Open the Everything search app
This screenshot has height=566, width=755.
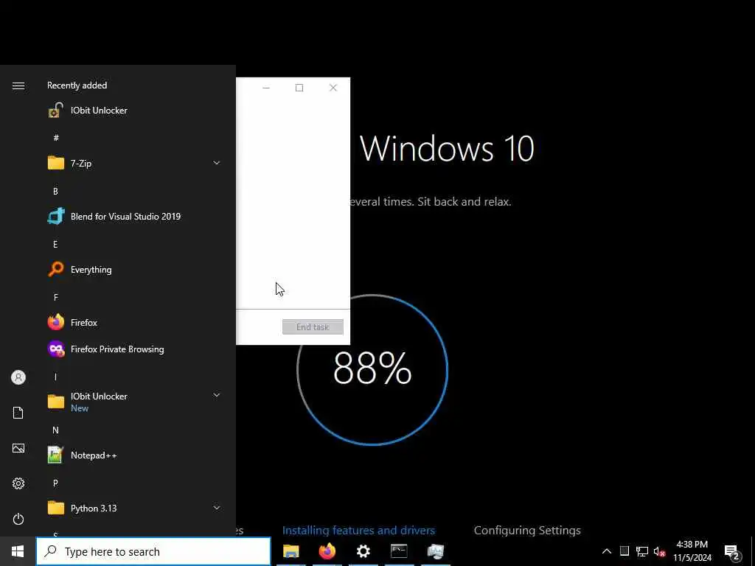(x=135, y=270)
